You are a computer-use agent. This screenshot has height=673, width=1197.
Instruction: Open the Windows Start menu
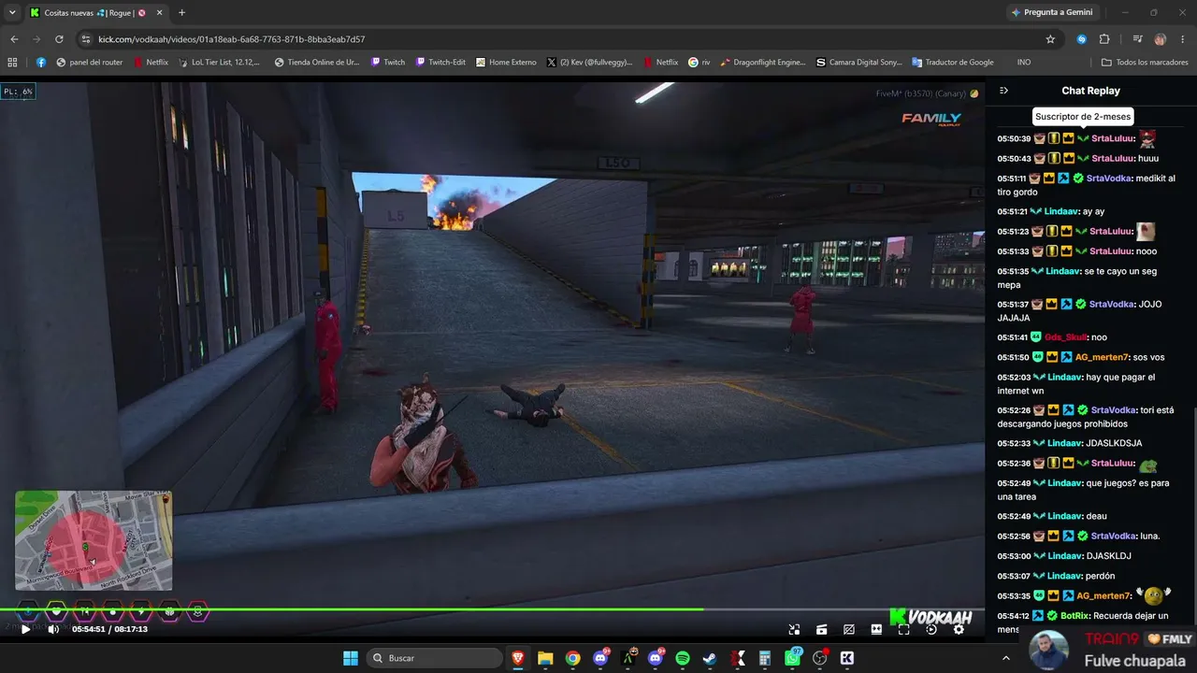[x=350, y=658]
